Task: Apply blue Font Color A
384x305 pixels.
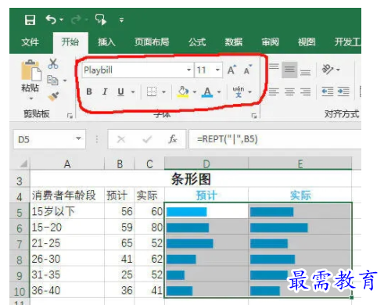Action: click(x=207, y=91)
